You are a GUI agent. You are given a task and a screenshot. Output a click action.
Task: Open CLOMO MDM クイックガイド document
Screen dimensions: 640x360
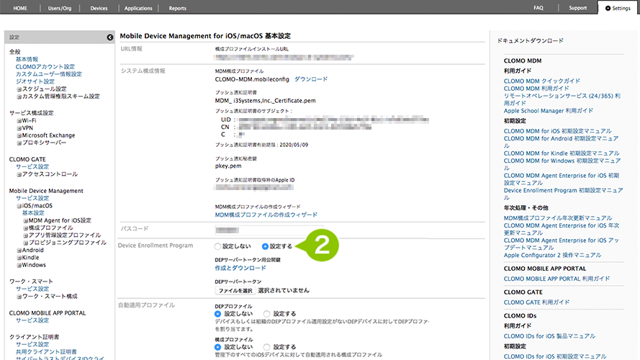[x=541, y=81]
